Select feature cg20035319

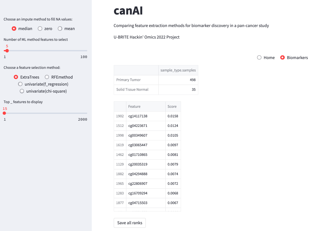click(145, 164)
